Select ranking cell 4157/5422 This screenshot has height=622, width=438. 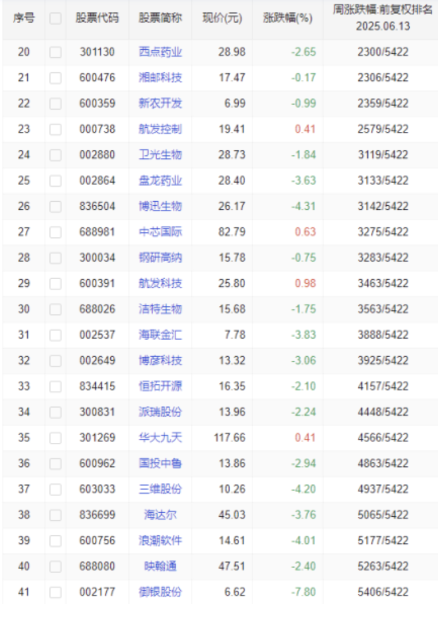coord(383,386)
